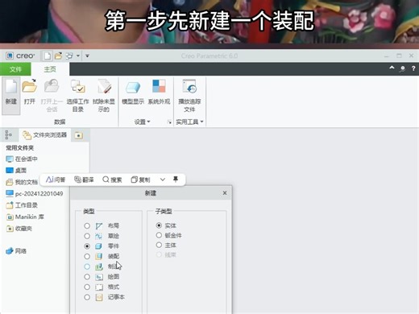The width and height of the screenshot is (419, 314).
Task: Expand more options chevron in floating toolbar
Action: point(163,180)
